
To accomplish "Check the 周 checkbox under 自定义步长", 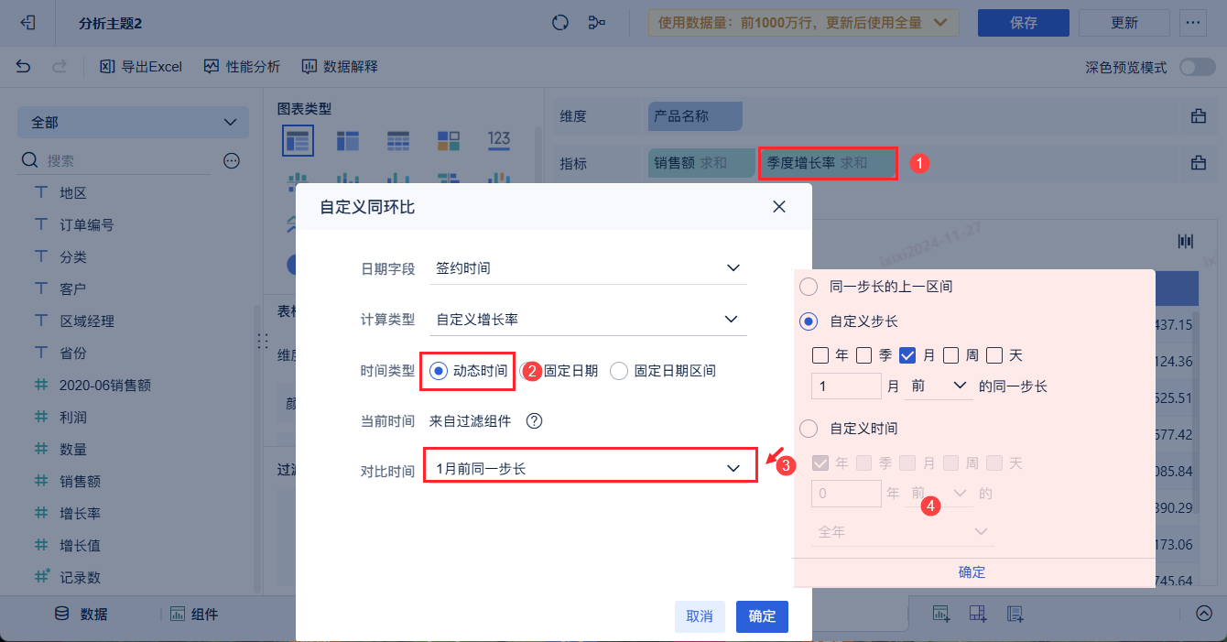I will tap(951, 355).
